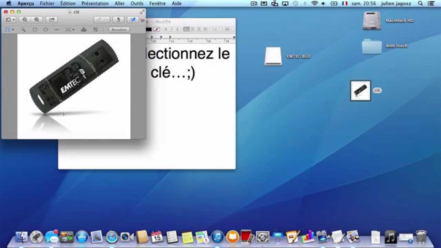Select the clé image file thumbnail on desktop
Viewport: 441px width, 248px height.
360,91
